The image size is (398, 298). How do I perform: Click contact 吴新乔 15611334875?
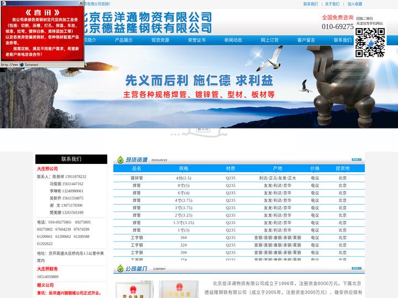66,198
